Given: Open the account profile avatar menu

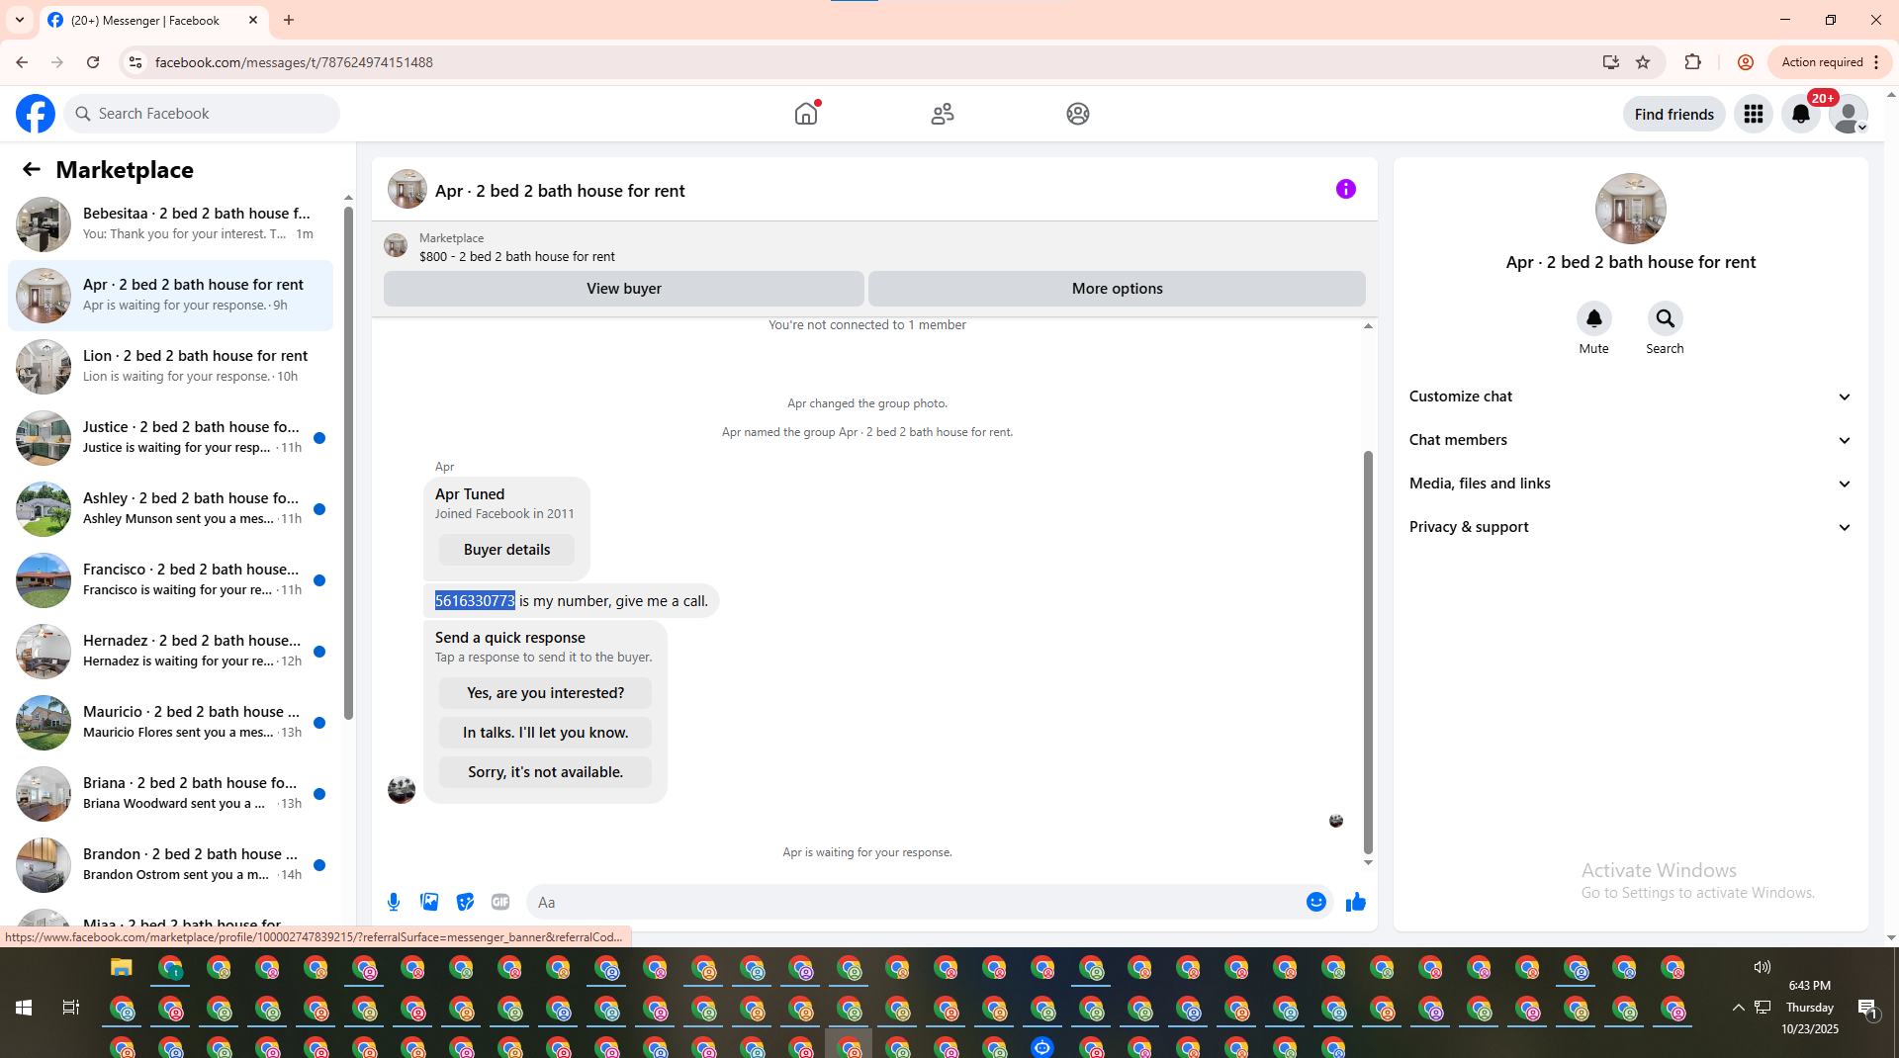Looking at the screenshot, I should pyautogui.click(x=1849, y=114).
